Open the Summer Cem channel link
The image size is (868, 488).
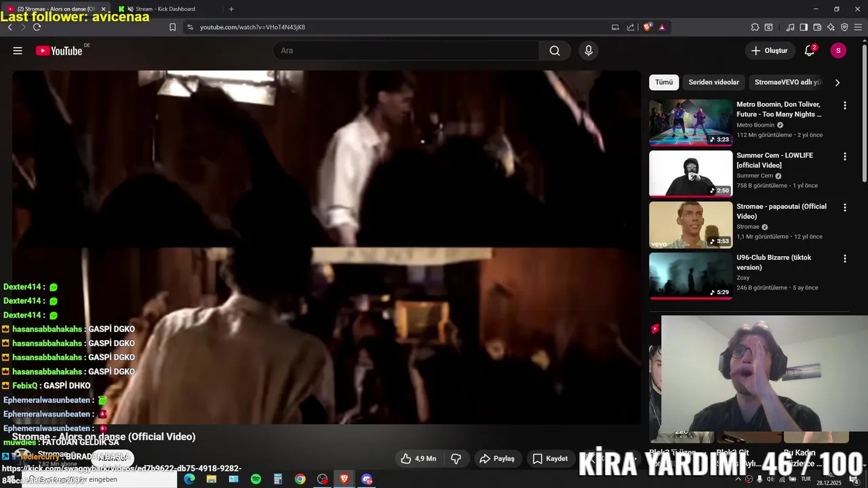coord(755,176)
